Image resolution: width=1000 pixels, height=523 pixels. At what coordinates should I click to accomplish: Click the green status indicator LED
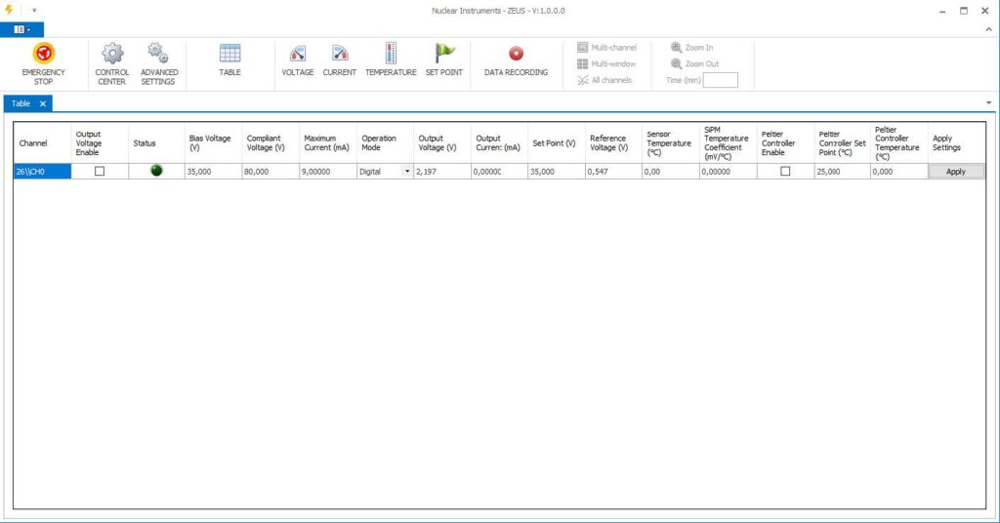[156, 170]
